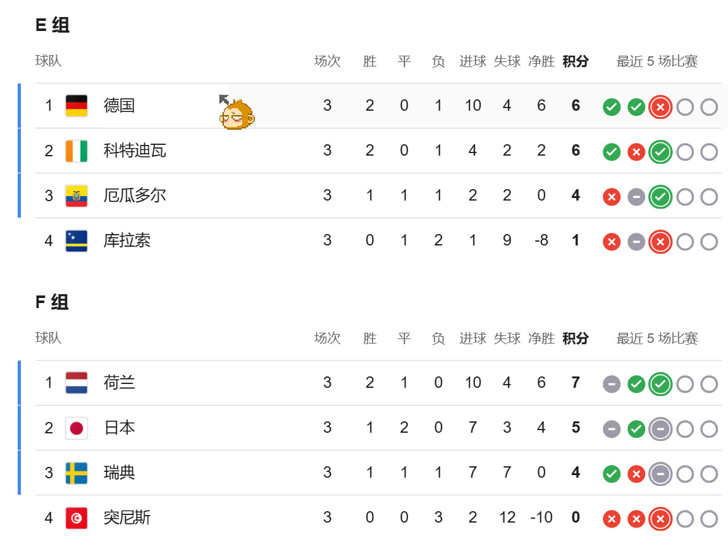Open the 科特迪瓦 team row
Viewport: 728px width, 546px height.
pos(378,151)
